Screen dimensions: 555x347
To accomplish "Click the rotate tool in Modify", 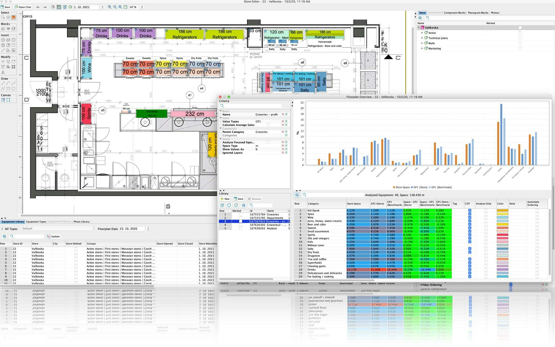I will [13, 62].
